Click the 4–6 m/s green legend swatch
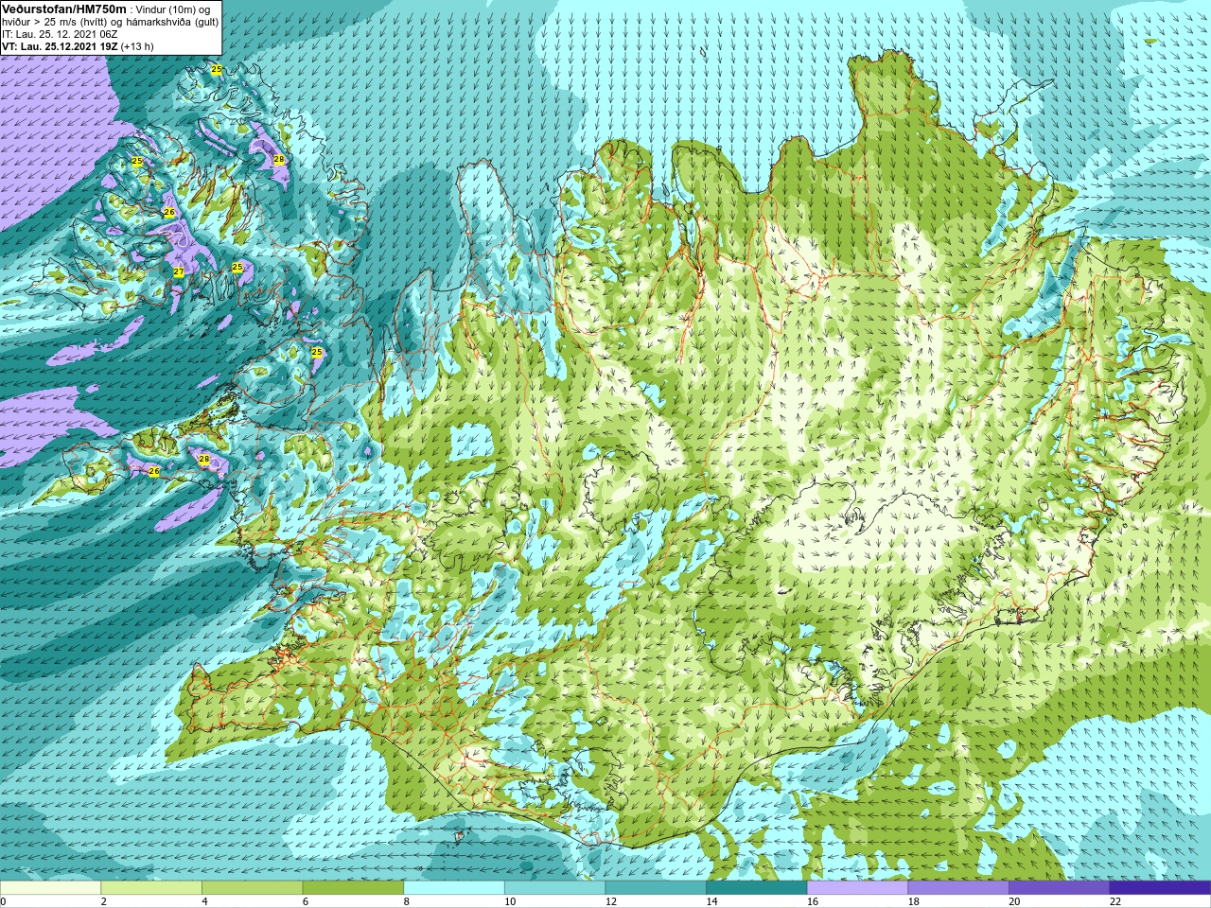 [252, 888]
